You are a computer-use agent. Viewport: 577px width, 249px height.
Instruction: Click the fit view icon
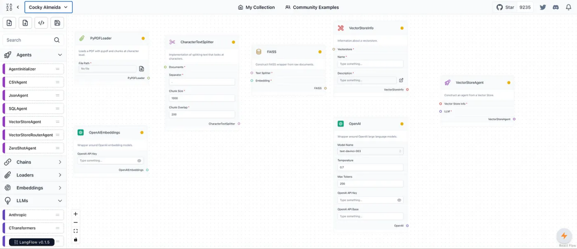[76, 231]
